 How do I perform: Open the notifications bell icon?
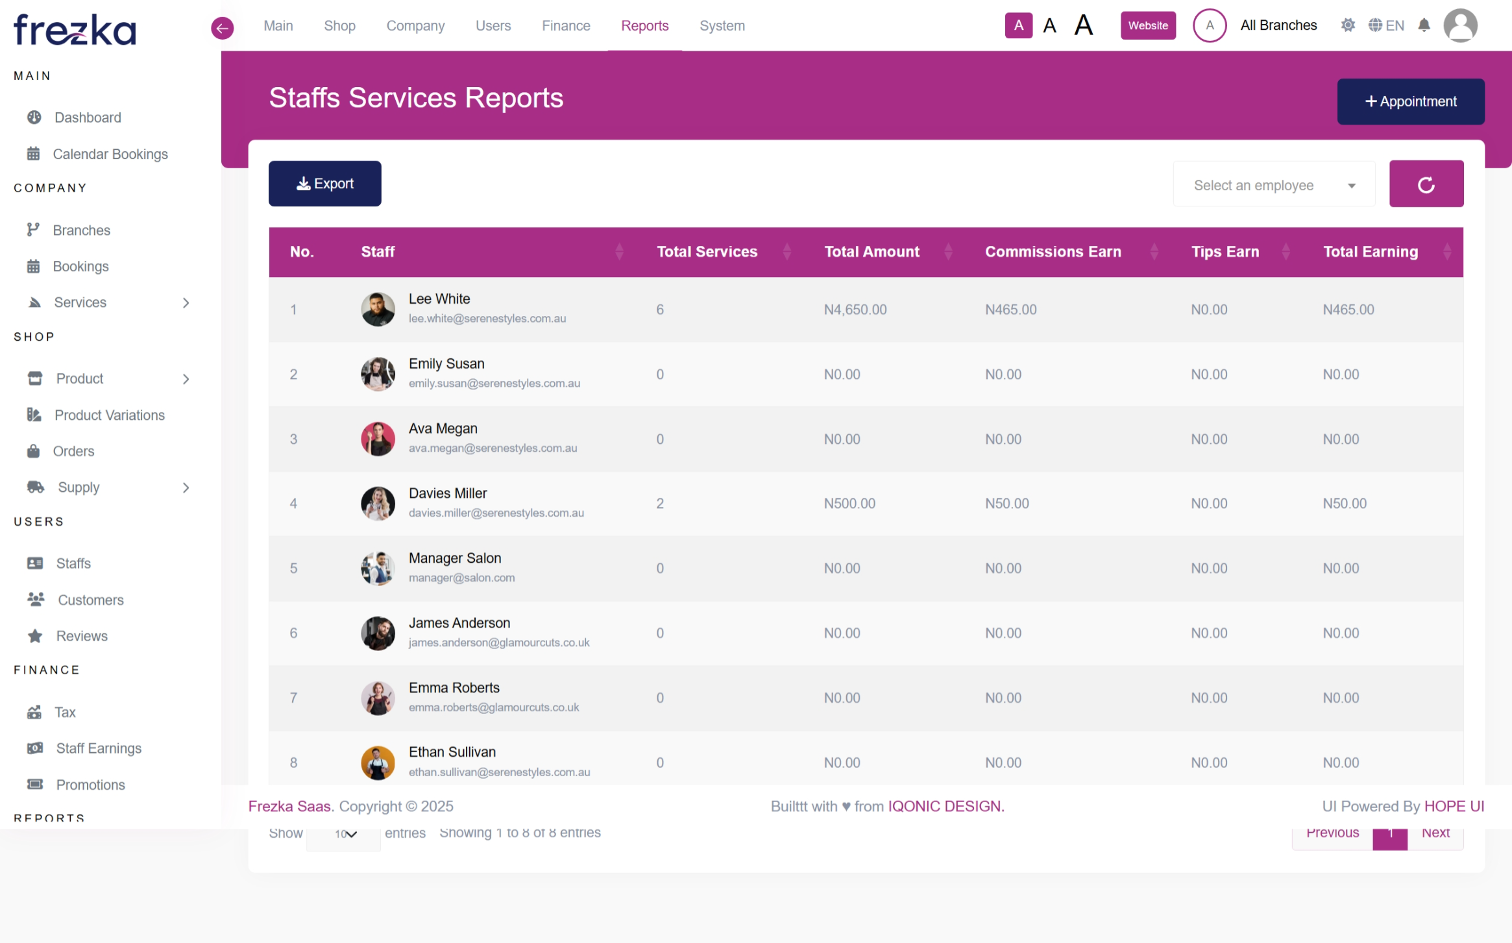tap(1424, 25)
